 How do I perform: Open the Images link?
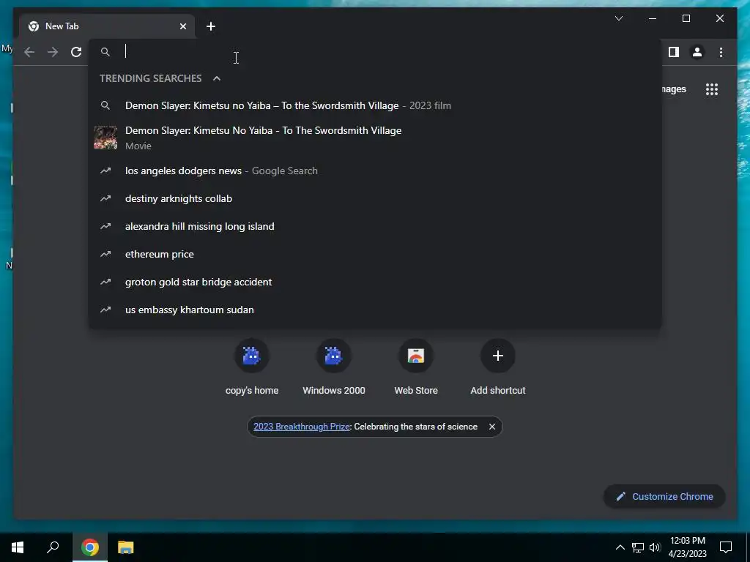coord(674,89)
